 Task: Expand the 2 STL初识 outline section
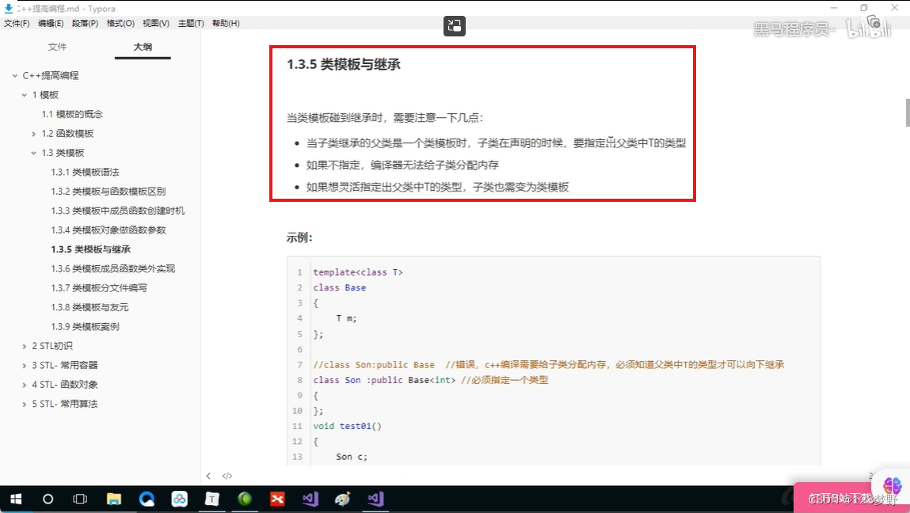coord(25,346)
